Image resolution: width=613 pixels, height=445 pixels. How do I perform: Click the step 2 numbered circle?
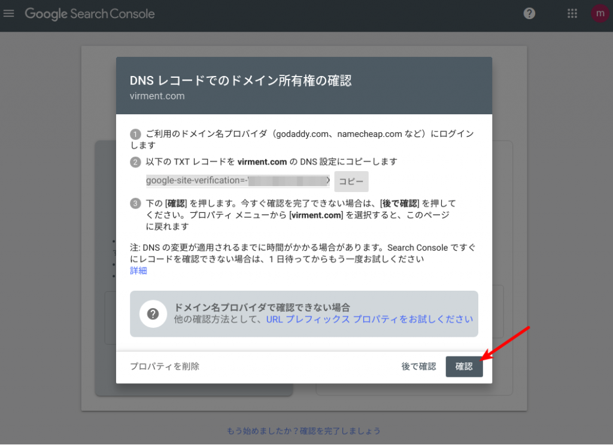135,162
